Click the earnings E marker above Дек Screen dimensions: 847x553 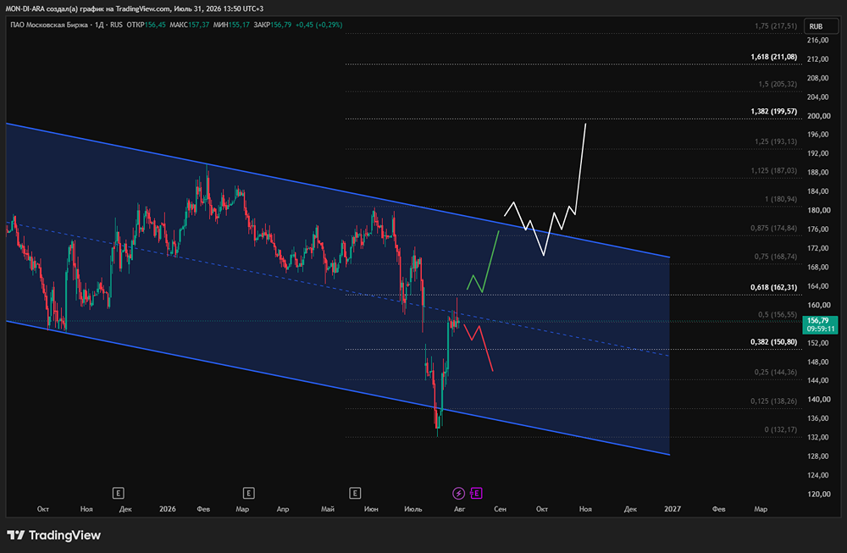point(119,493)
